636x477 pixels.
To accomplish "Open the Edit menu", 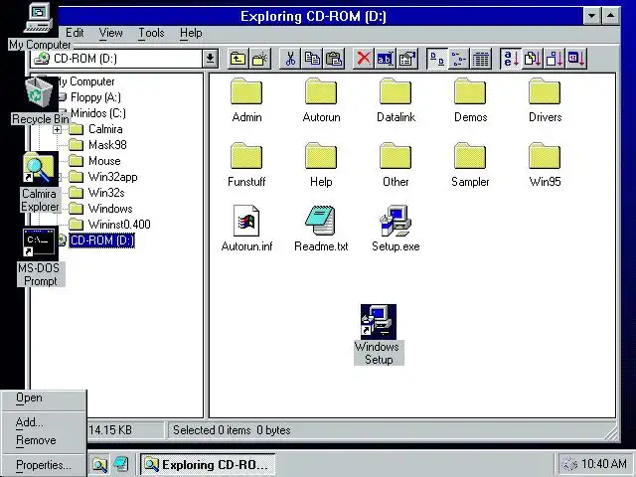I will tap(75, 33).
